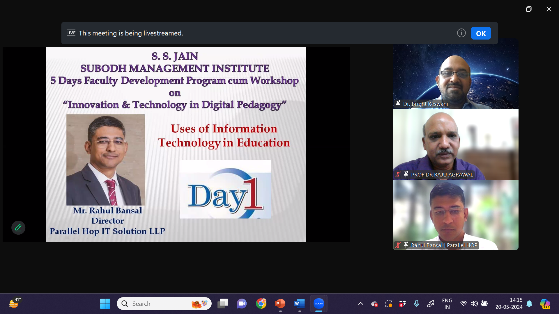The width and height of the screenshot is (559, 314).
Task: Toggle the taskbar microphone icon
Action: [x=417, y=304]
